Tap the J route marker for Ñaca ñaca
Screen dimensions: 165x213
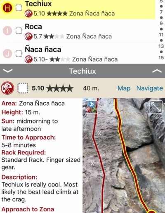(x=7, y=54)
